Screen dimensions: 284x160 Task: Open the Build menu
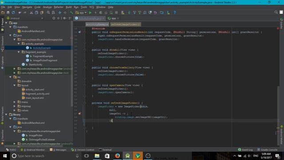pos(68,7)
